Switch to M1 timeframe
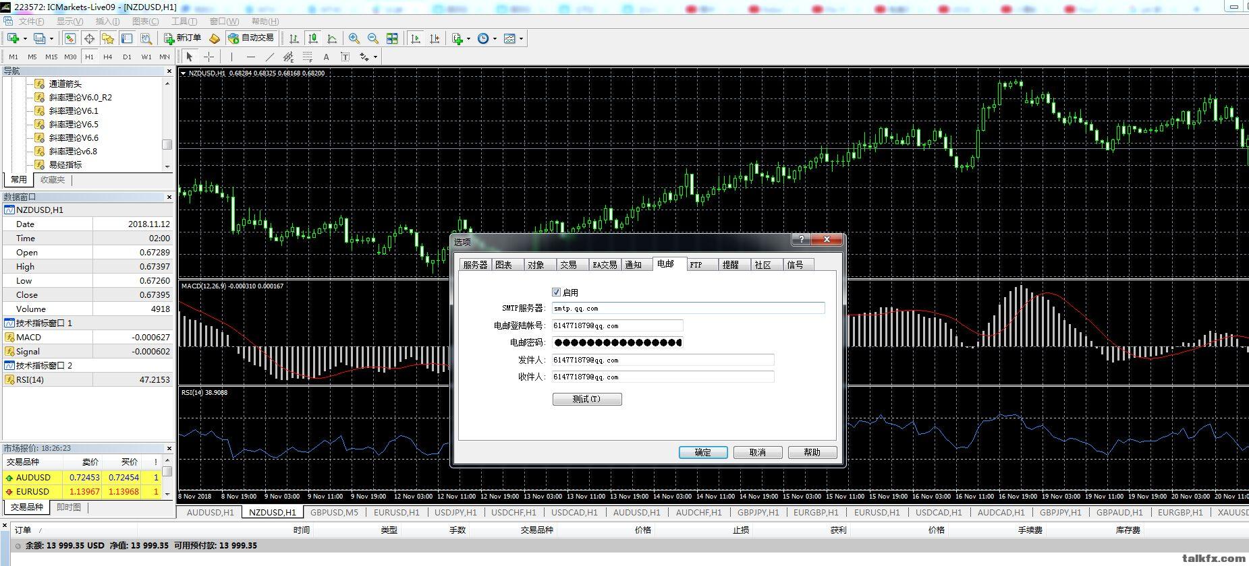Viewport: 1249px width, 566px height. [x=13, y=57]
